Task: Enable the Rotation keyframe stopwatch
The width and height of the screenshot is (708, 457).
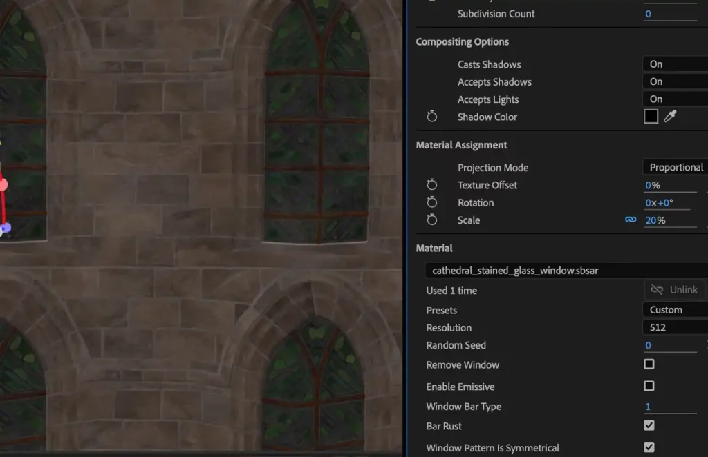Action: (432, 203)
